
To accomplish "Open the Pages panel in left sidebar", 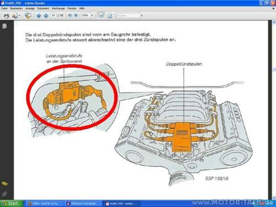I will click(4, 26).
